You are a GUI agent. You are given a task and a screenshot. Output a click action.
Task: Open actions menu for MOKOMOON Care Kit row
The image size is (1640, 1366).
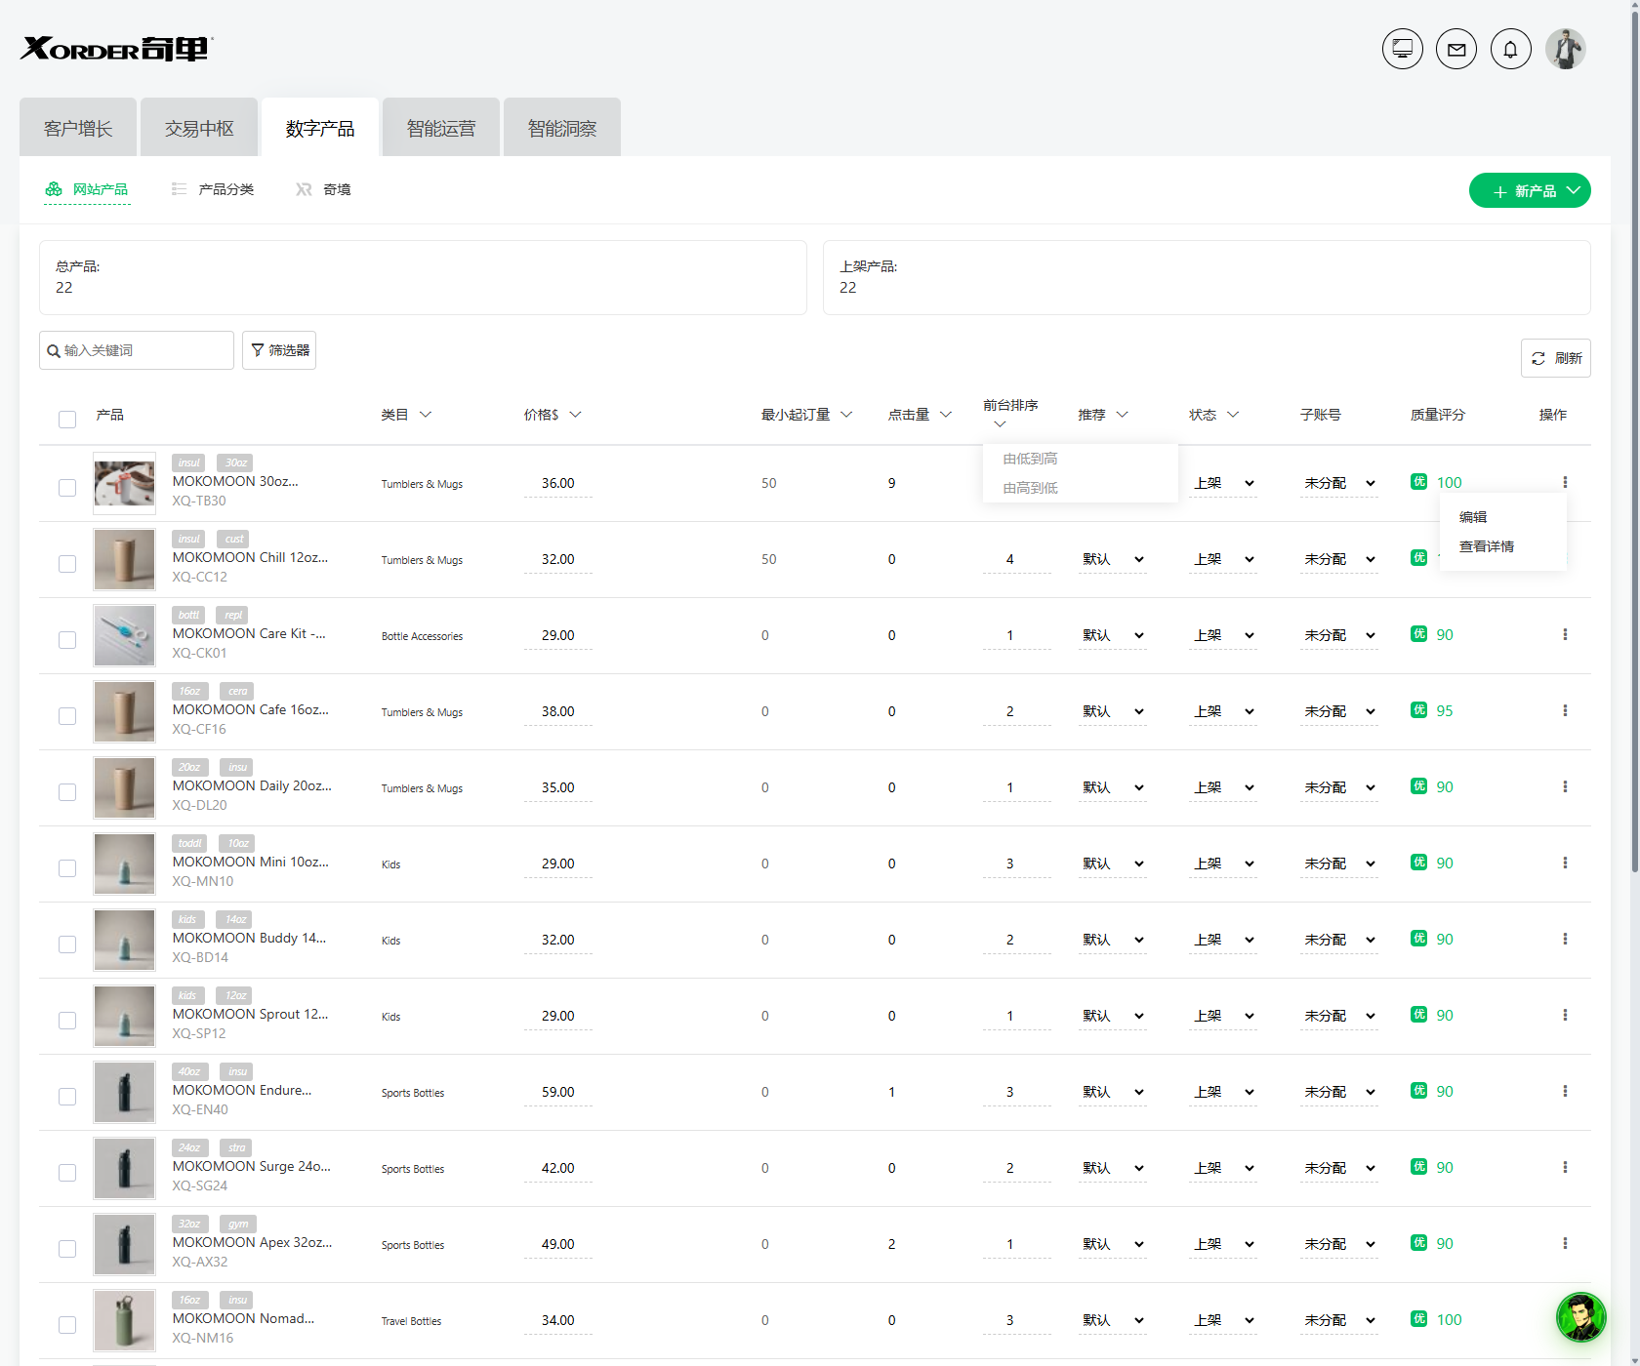tap(1565, 634)
